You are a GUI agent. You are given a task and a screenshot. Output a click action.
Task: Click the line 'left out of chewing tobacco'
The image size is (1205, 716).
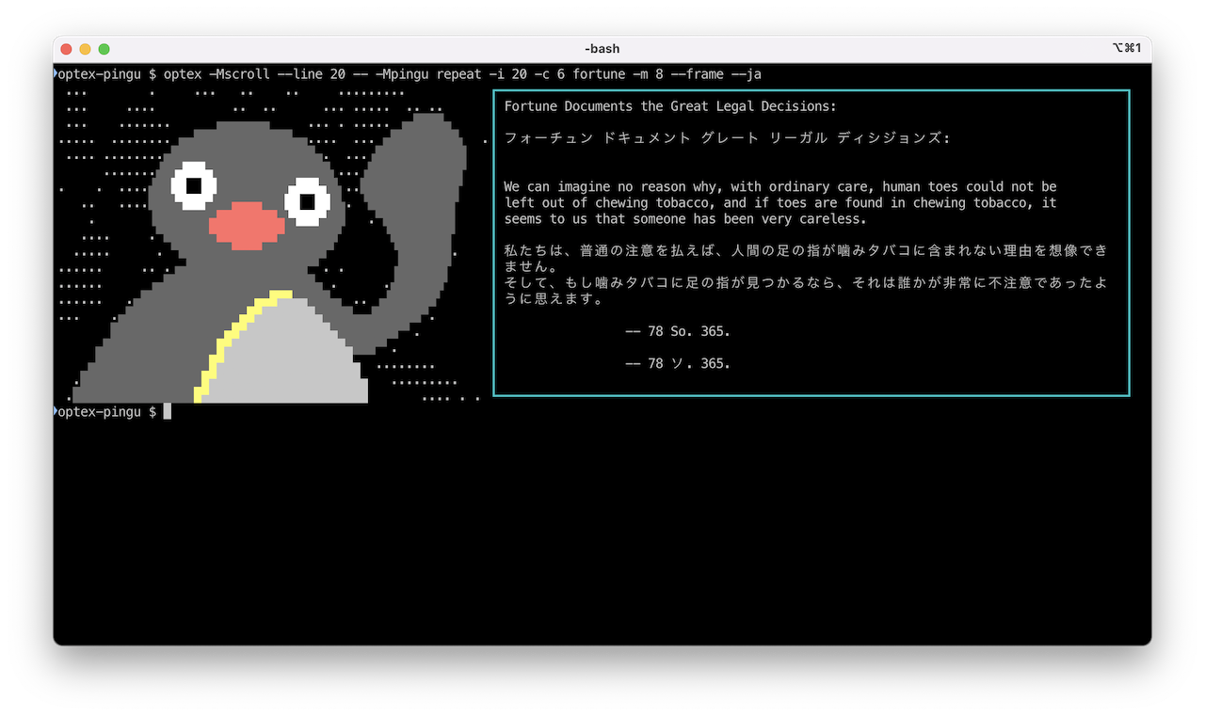click(780, 202)
